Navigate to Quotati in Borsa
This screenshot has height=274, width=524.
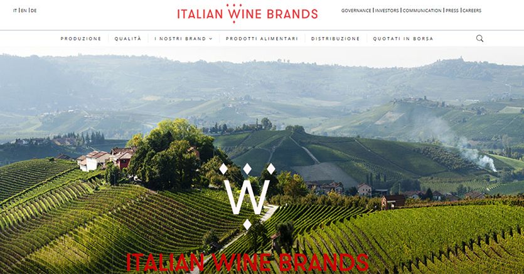point(403,39)
